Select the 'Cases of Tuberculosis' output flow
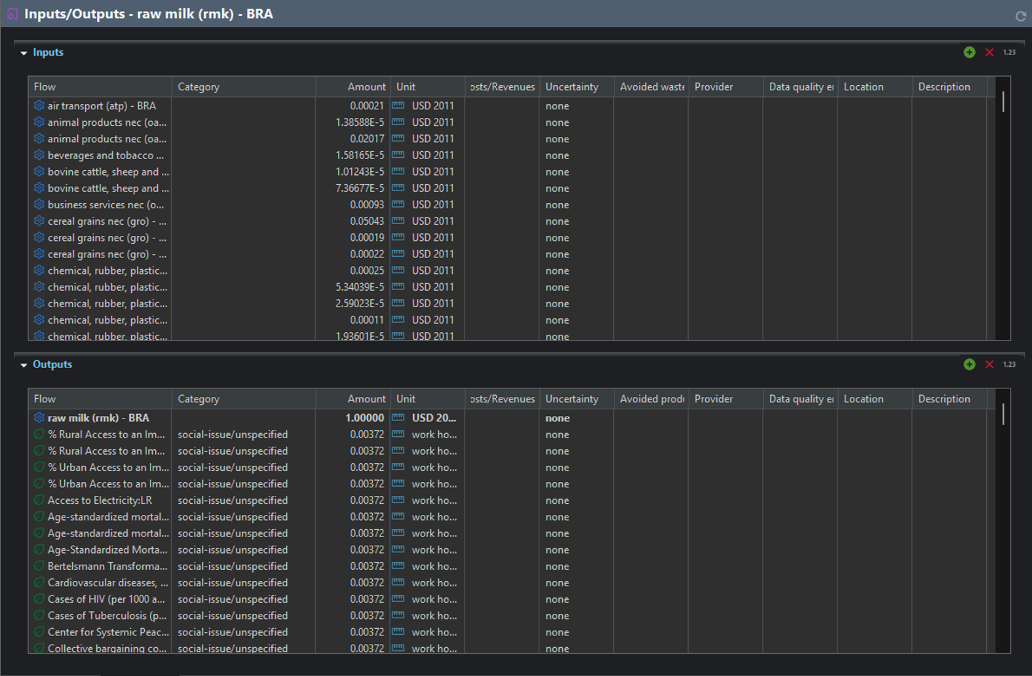 pos(107,616)
